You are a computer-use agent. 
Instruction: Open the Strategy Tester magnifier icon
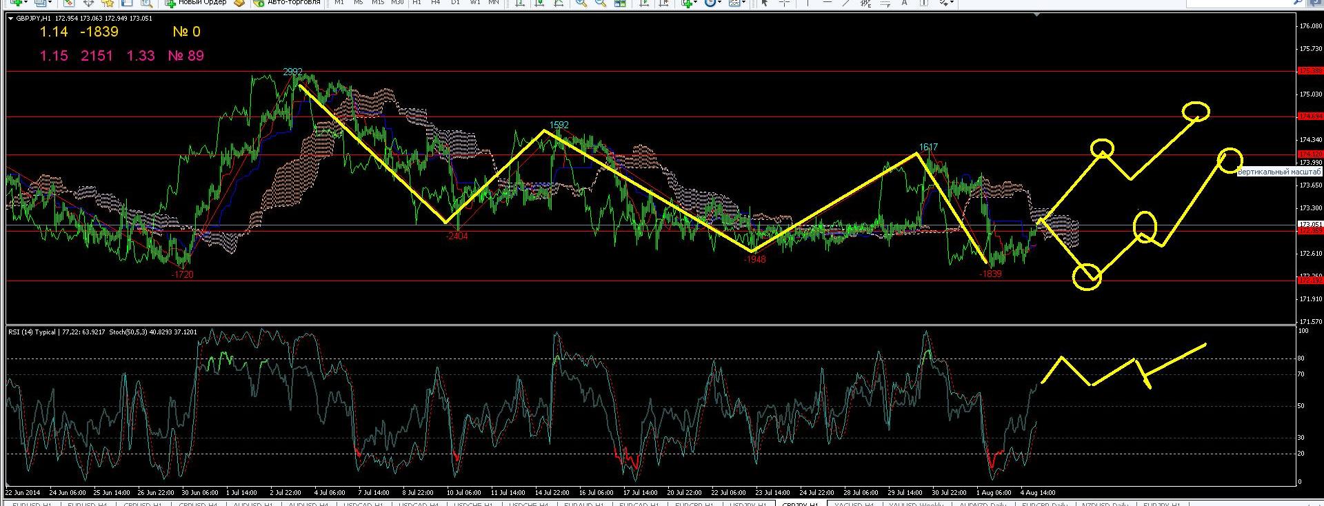point(146,3)
